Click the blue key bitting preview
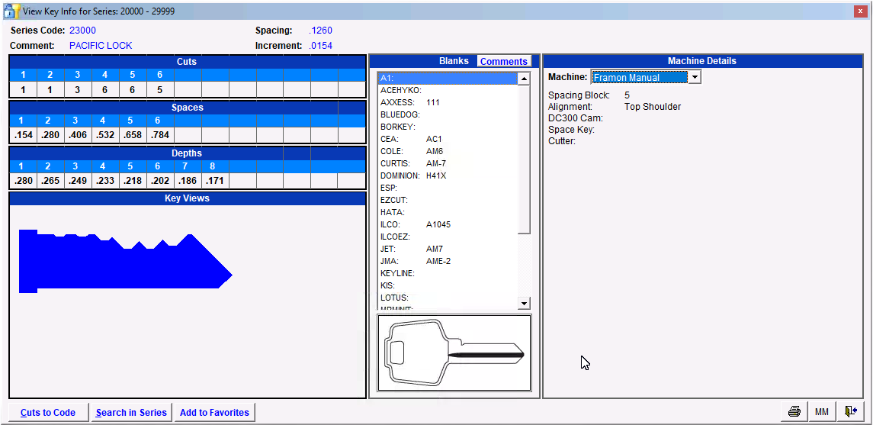The image size is (873, 425). (x=126, y=261)
